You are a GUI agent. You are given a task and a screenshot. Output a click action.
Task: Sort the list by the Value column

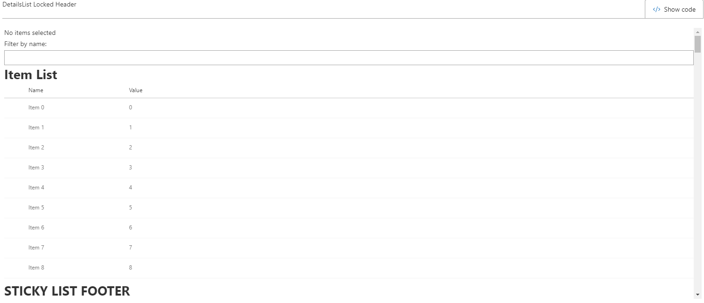coord(135,90)
